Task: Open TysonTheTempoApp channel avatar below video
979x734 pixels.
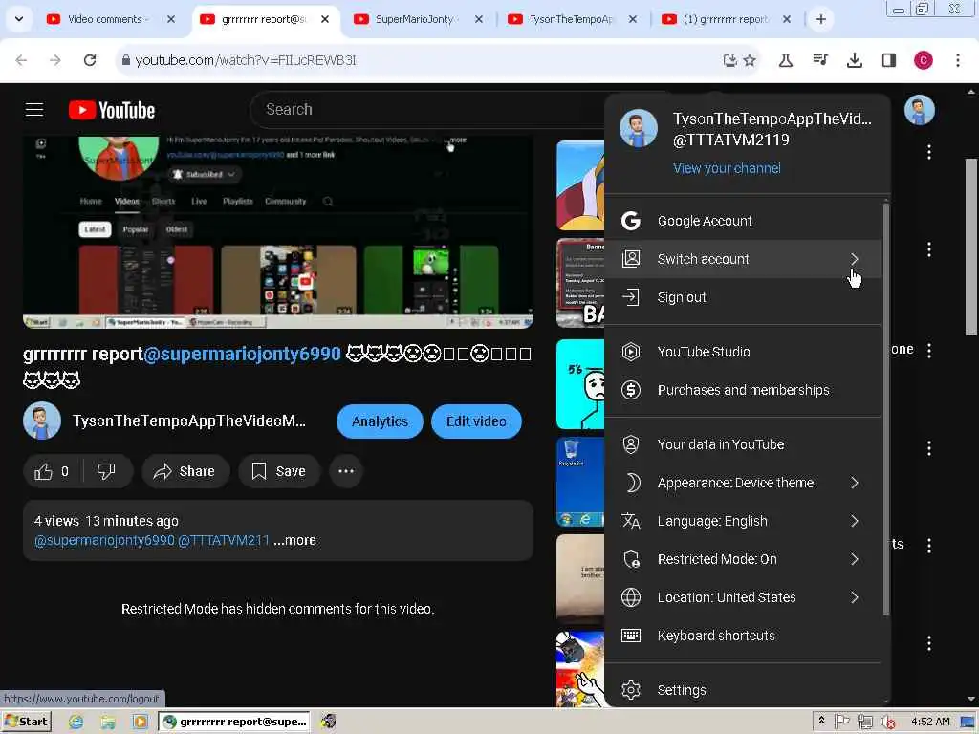Action: click(x=42, y=421)
